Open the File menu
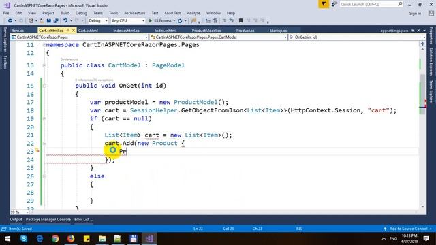This screenshot has width=436, height=245. [6, 13]
